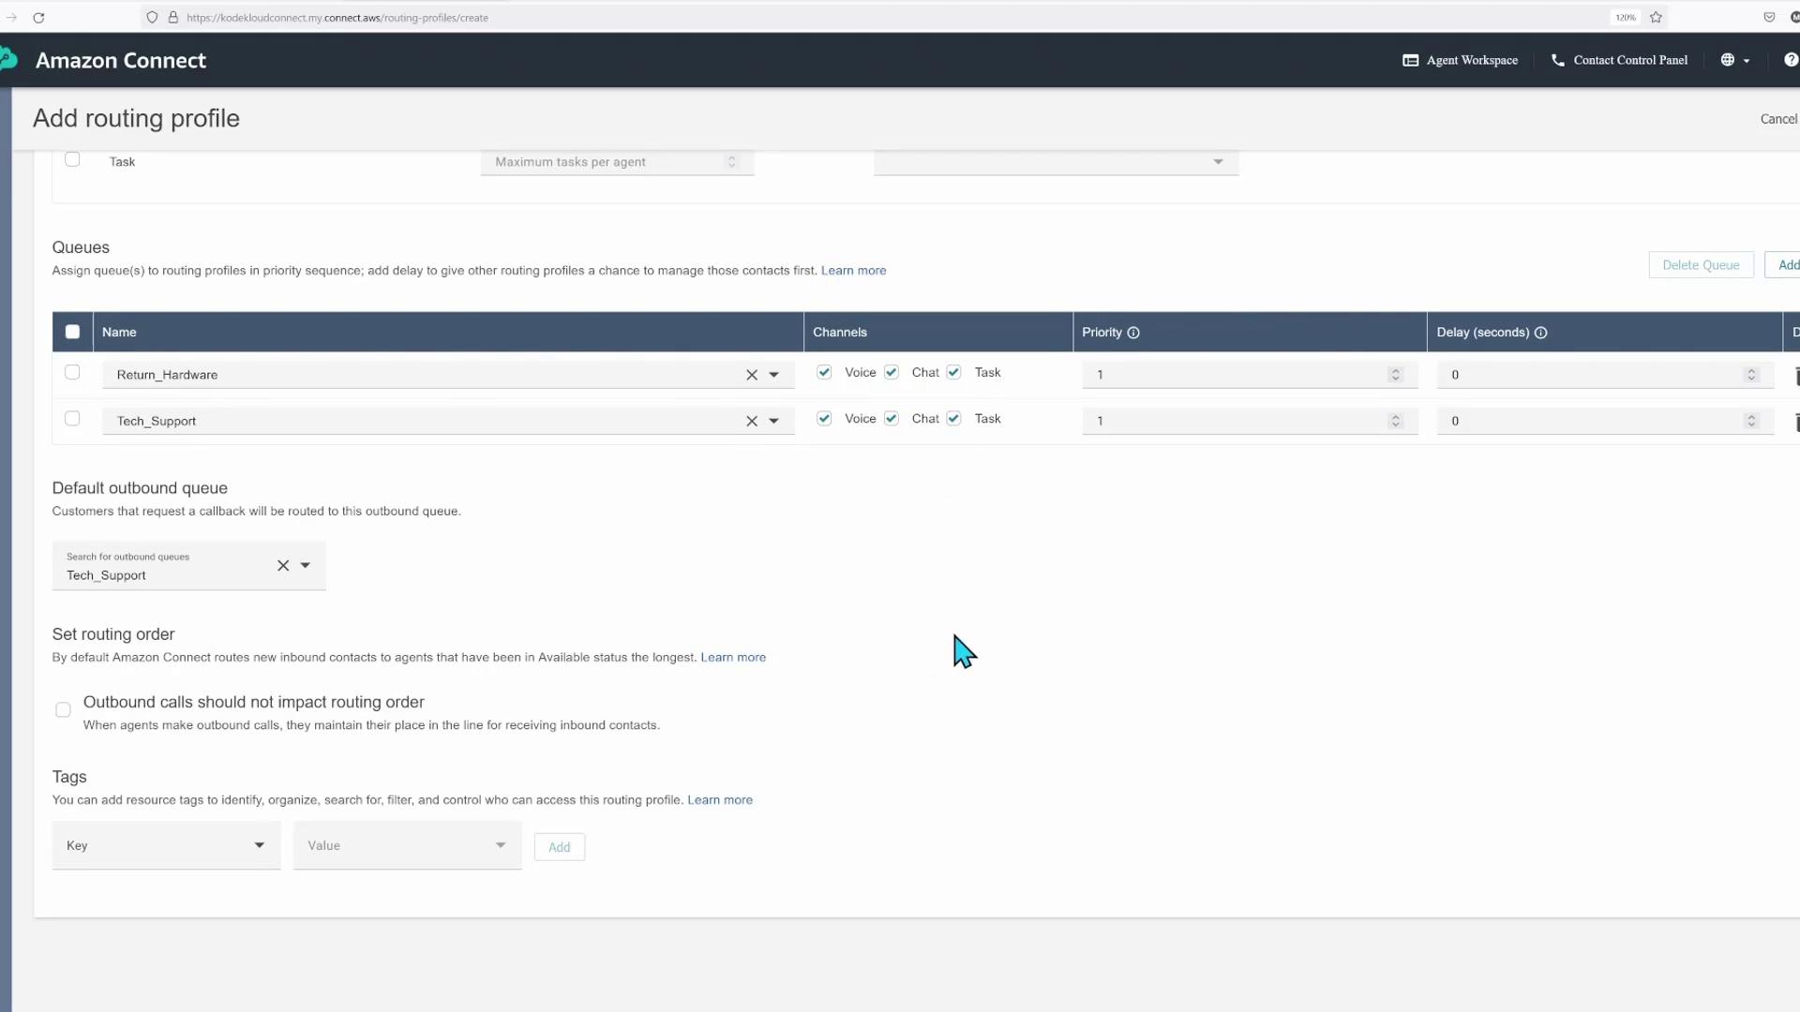Open the tag Key dropdown

point(166,845)
